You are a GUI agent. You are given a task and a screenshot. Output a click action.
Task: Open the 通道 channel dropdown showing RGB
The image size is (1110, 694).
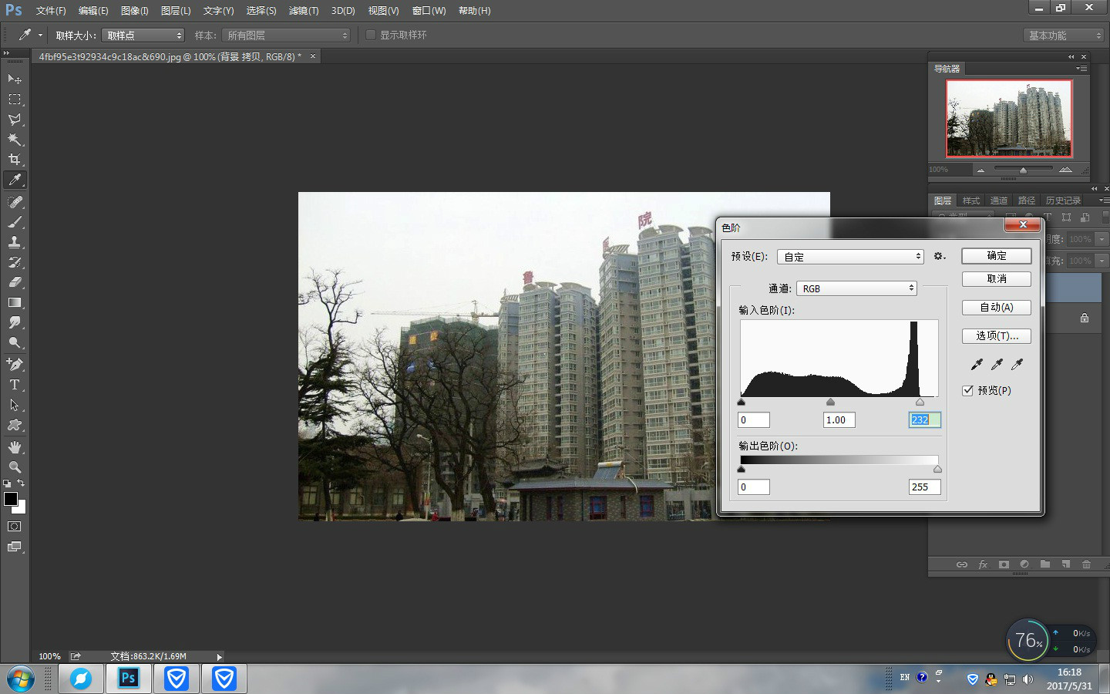click(x=856, y=288)
